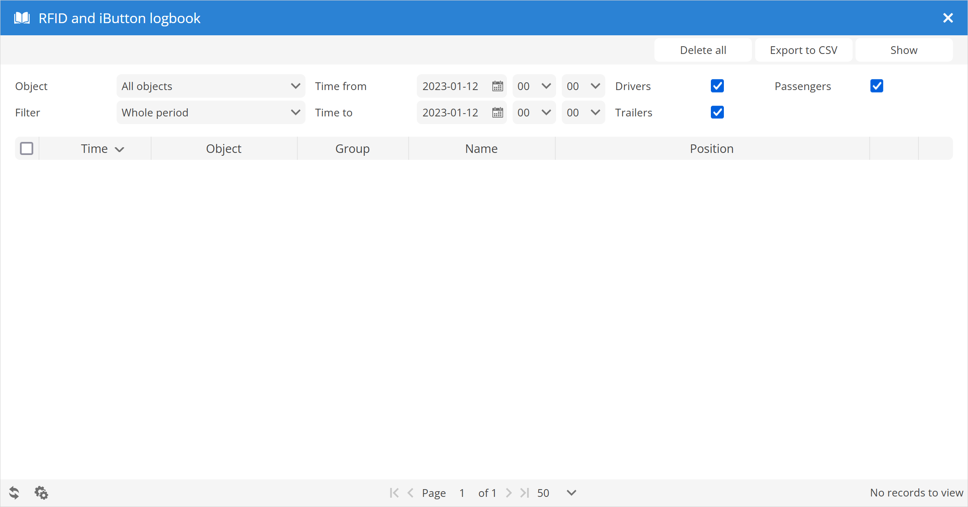The image size is (968, 507).
Task: Tick the select-all rows checkbox
Action: pos(27,148)
